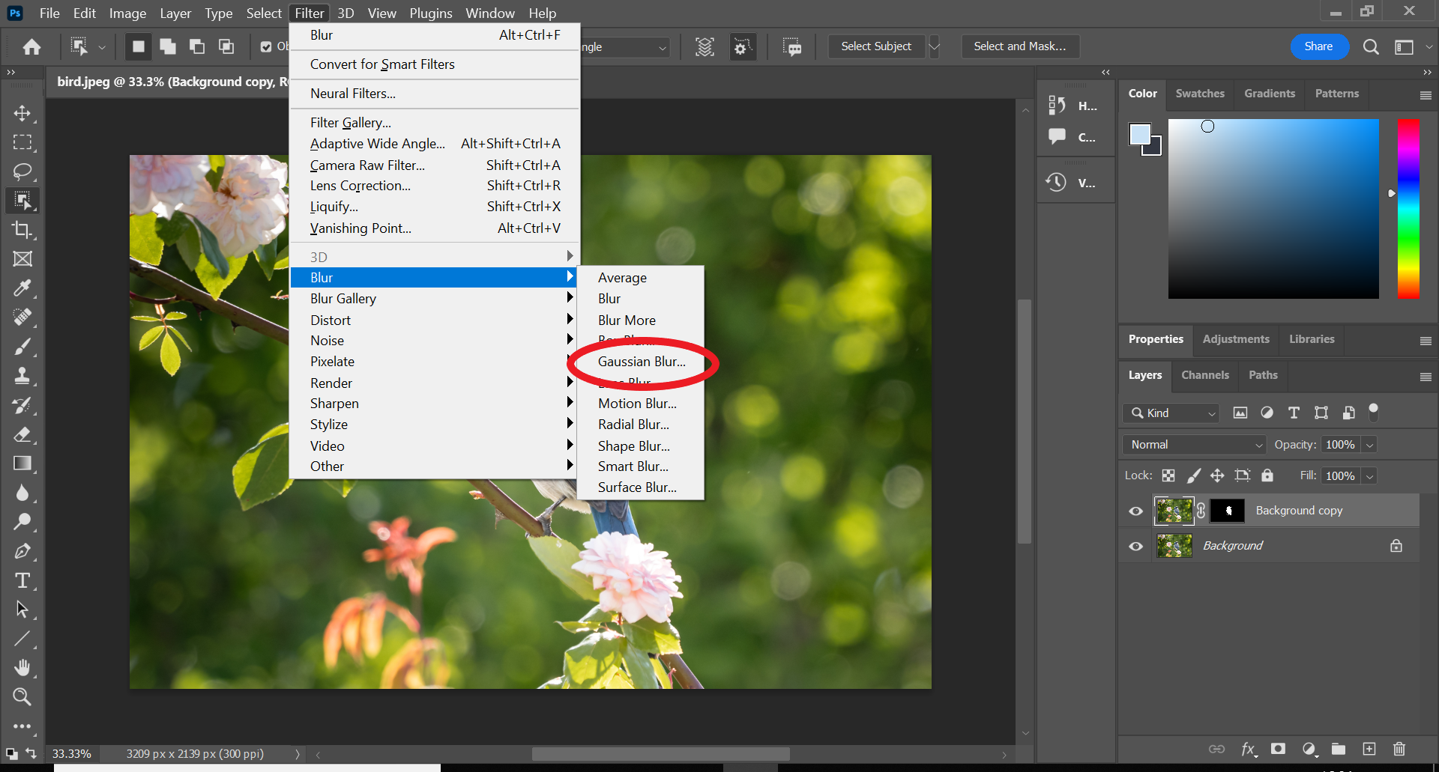
Task: Select the Blur tool in toolbar
Action: [22, 493]
